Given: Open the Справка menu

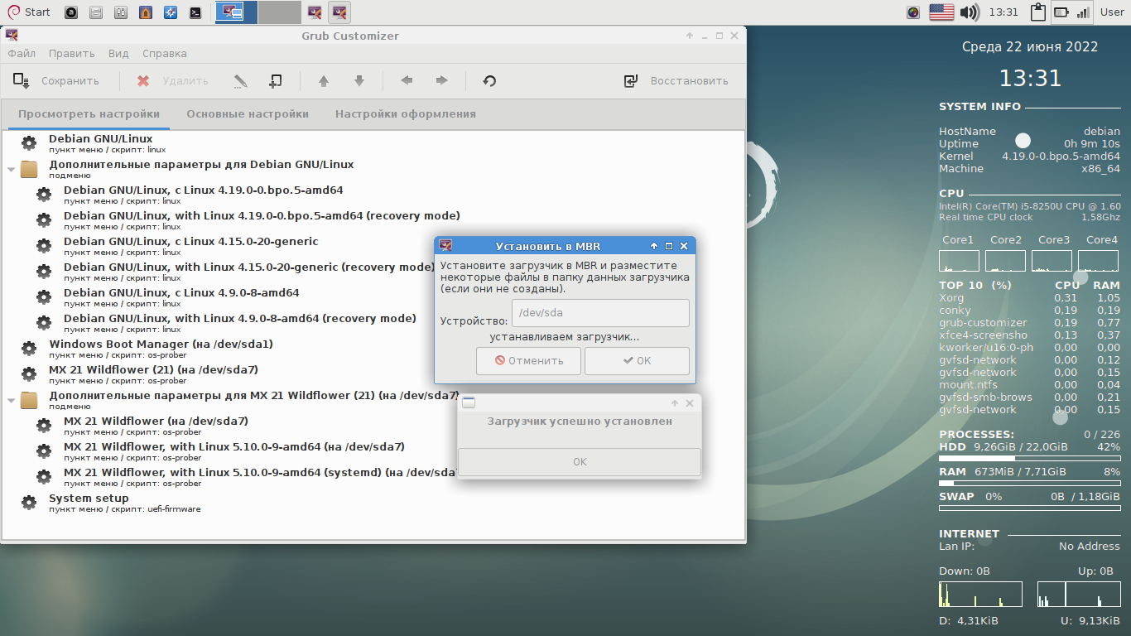Looking at the screenshot, I should [165, 53].
